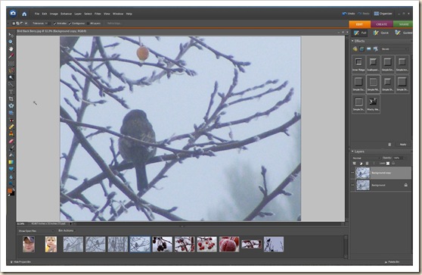Click the orange foreground color swatch
The image size is (422, 275).
click(x=10, y=191)
